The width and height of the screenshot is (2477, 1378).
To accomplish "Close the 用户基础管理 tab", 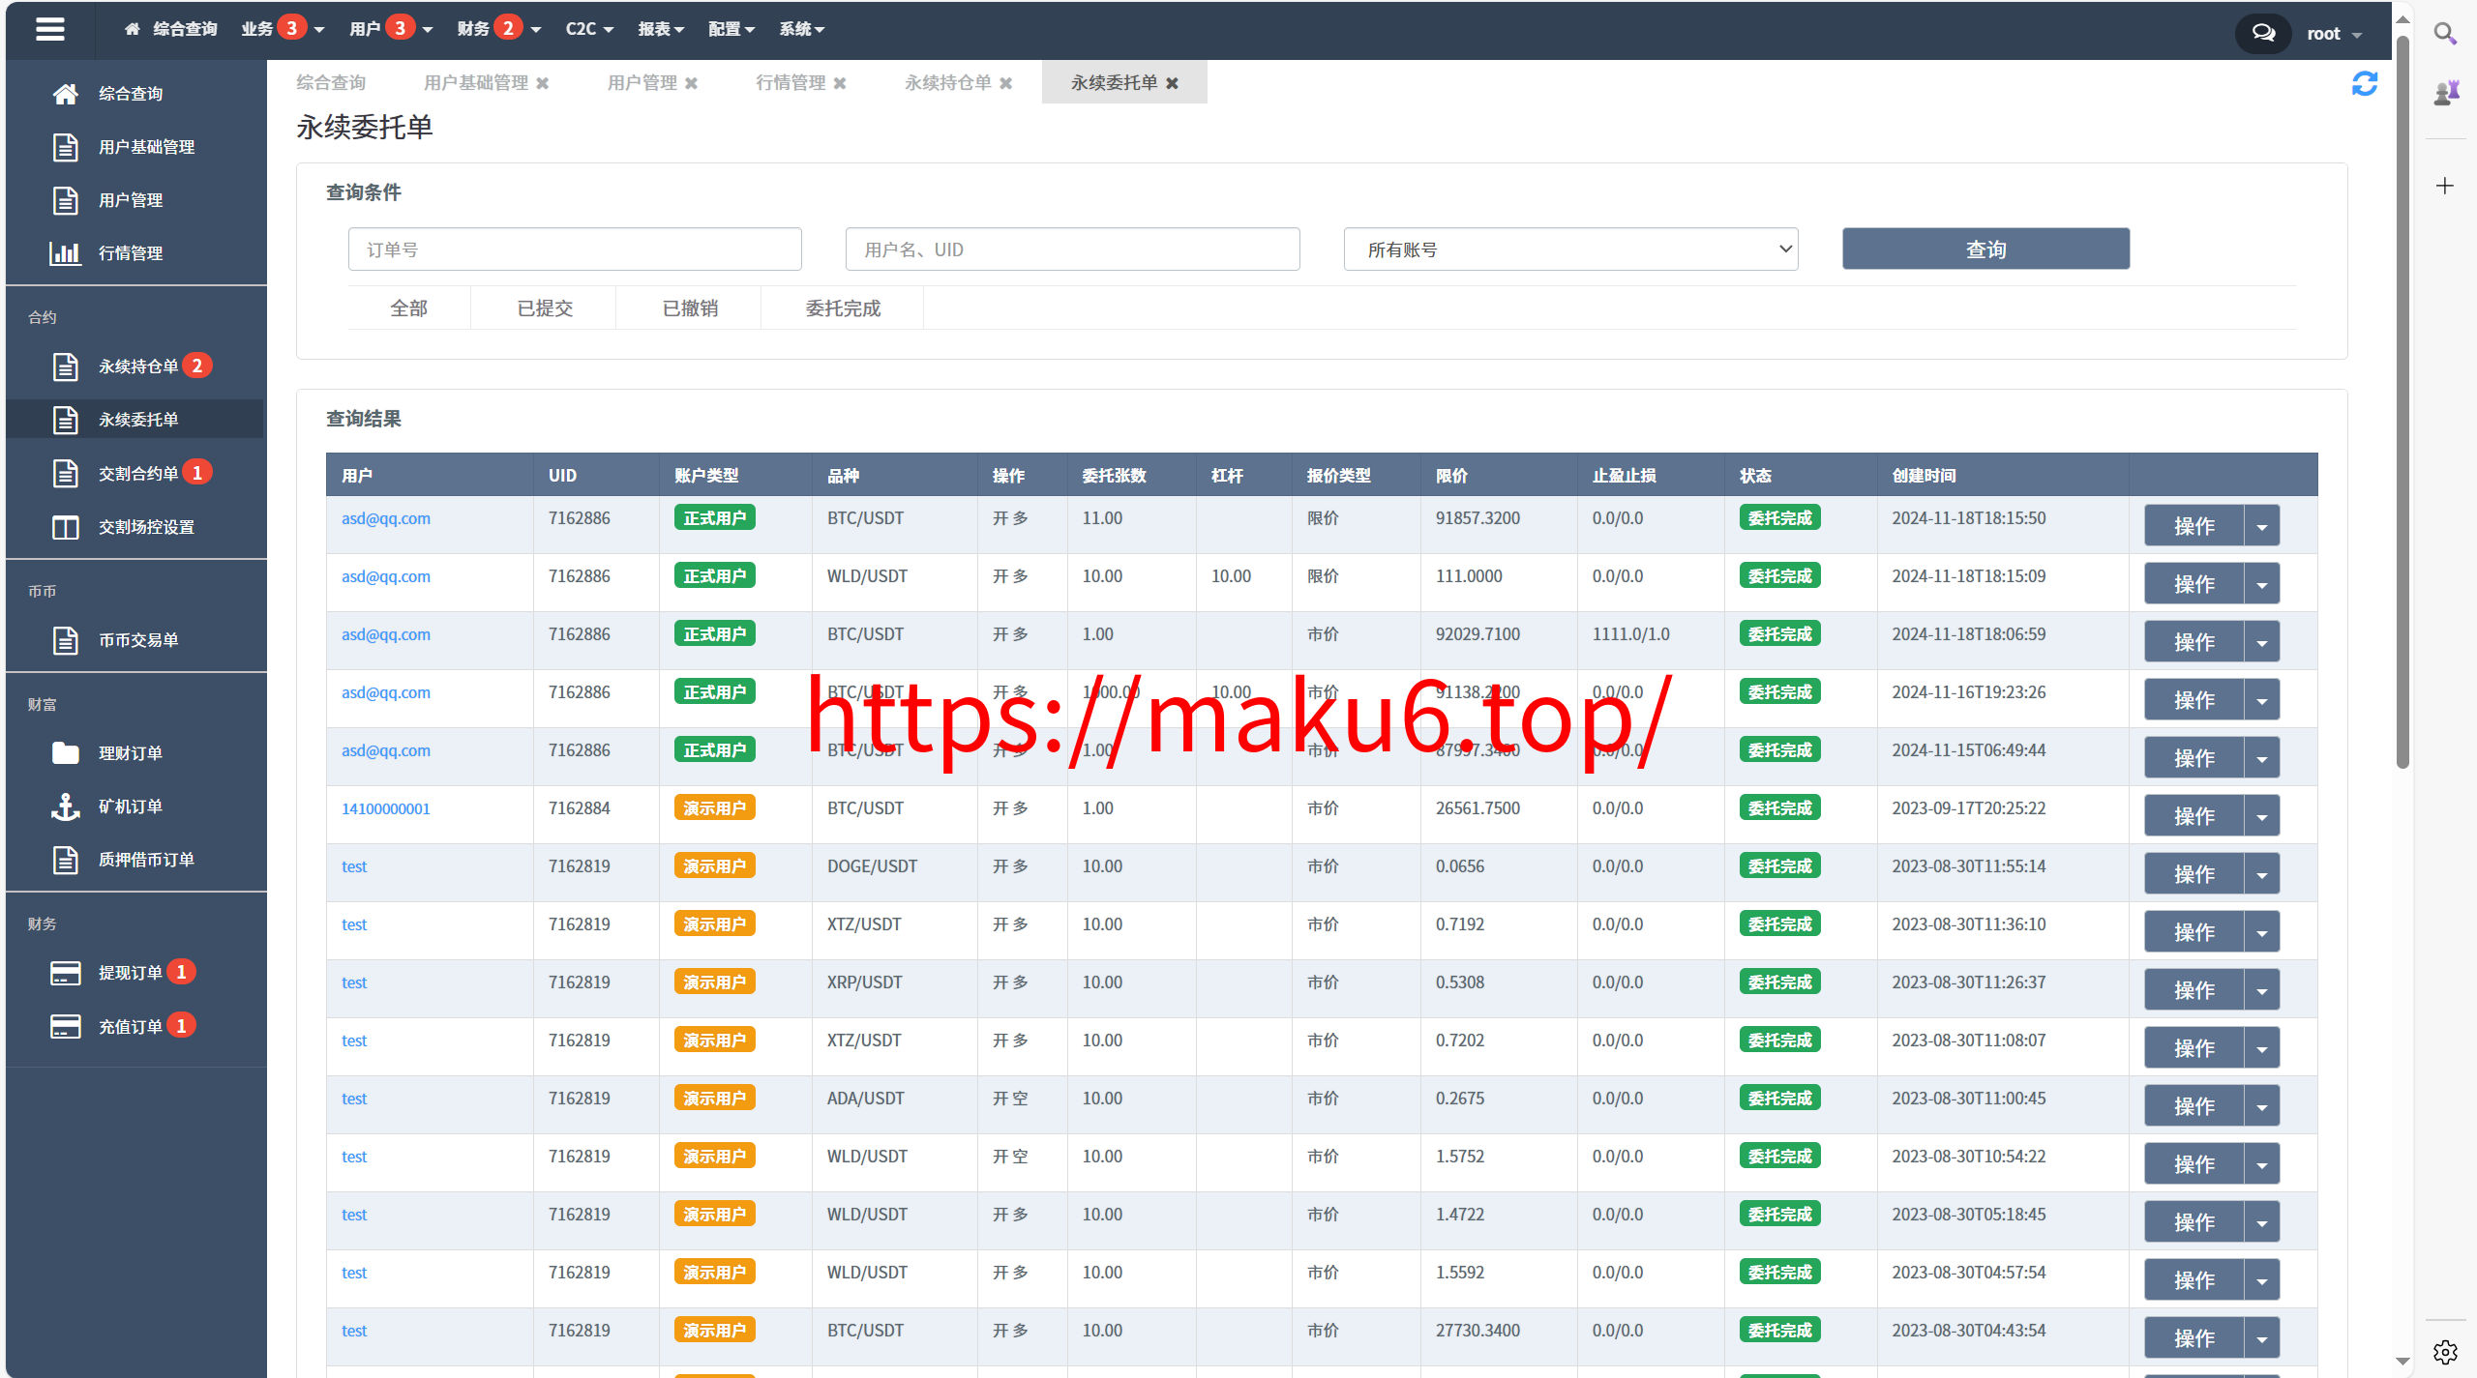I will point(543,83).
